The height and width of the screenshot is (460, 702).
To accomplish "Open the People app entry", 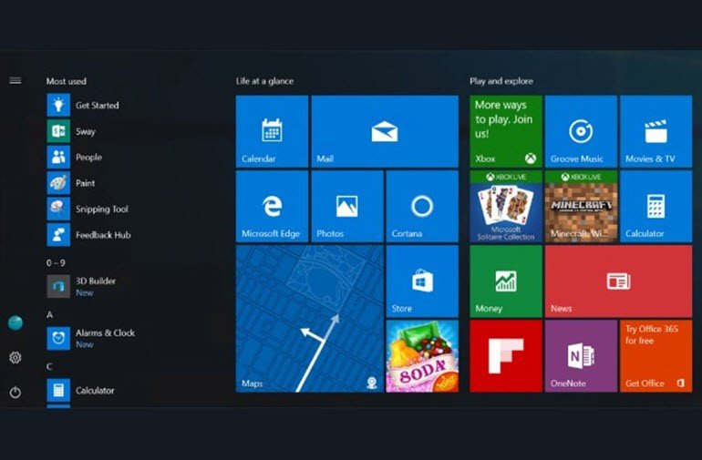I will point(75,157).
